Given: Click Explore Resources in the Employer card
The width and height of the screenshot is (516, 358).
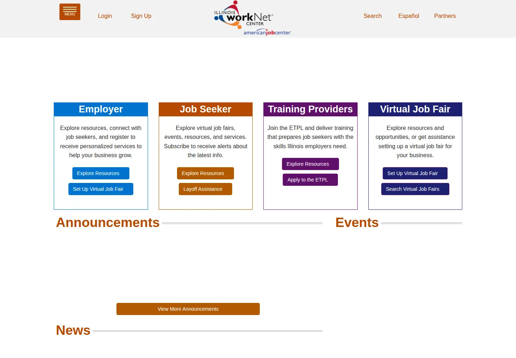Looking at the screenshot, I should click(101, 173).
